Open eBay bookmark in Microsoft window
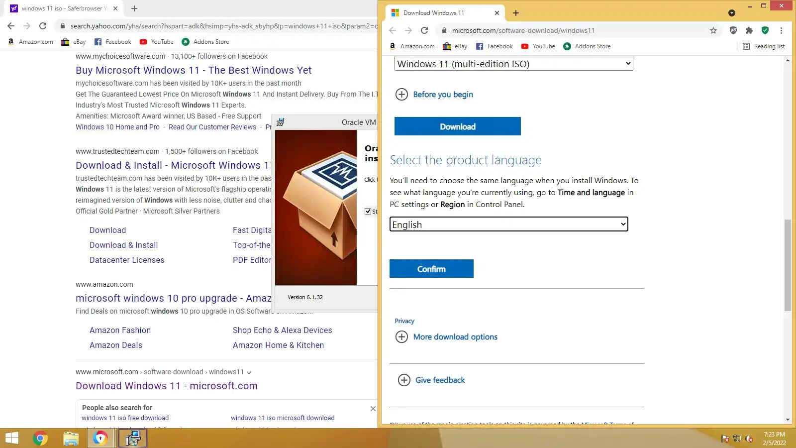This screenshot has height=448, width=796. [x=455, y=46]
